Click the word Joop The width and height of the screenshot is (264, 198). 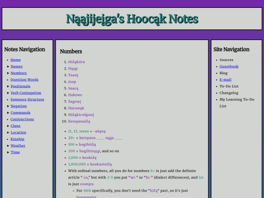pos(72,82)
